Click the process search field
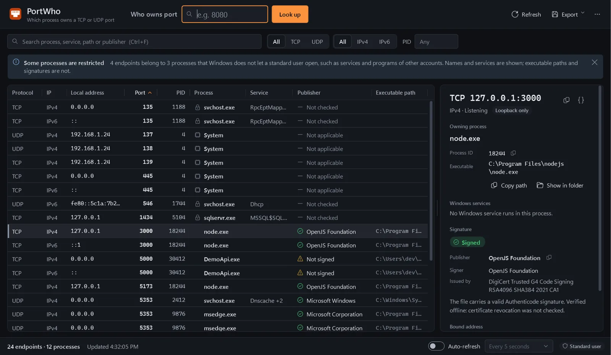Viewport: 611px width, 355px height. (x=134, y=42)
